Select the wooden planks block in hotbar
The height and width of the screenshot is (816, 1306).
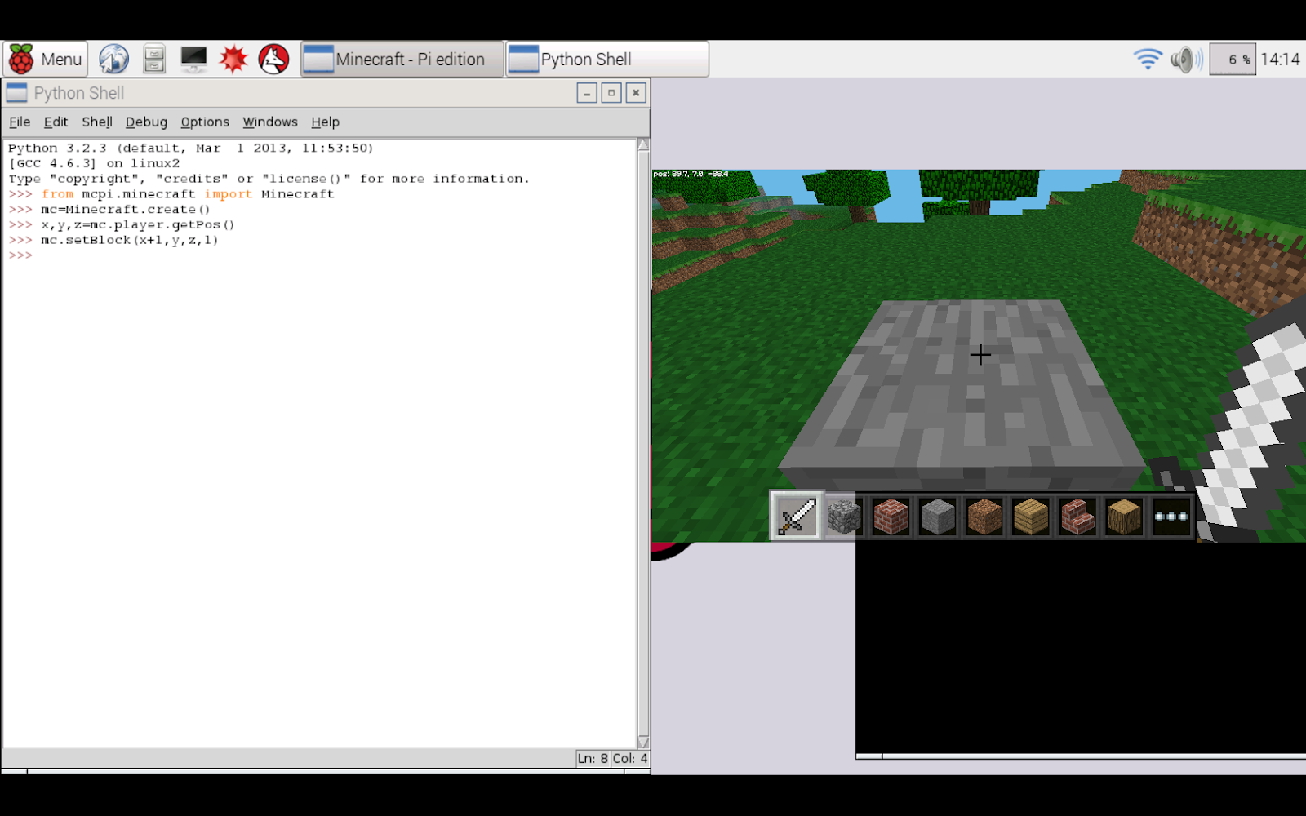tap(1031, 517)
